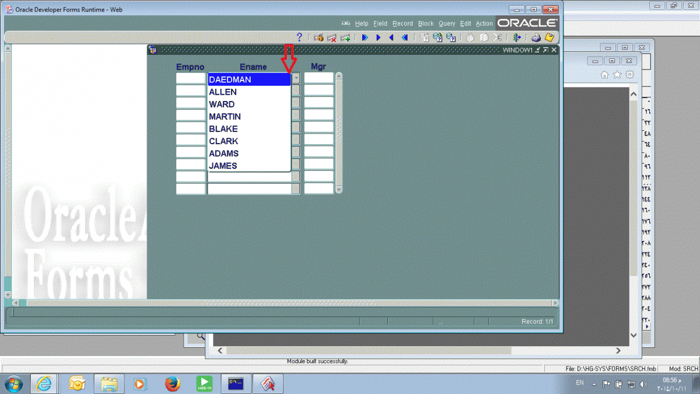Open the Record menu
Screen dimensions: 700x394
click(x=402, y=23)
